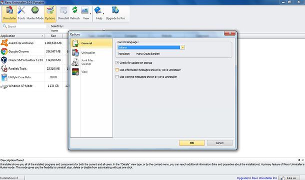This screenshot has height=180, width=305.
Task: Select the Avast Free Antivirus row text
Action: 21,43
